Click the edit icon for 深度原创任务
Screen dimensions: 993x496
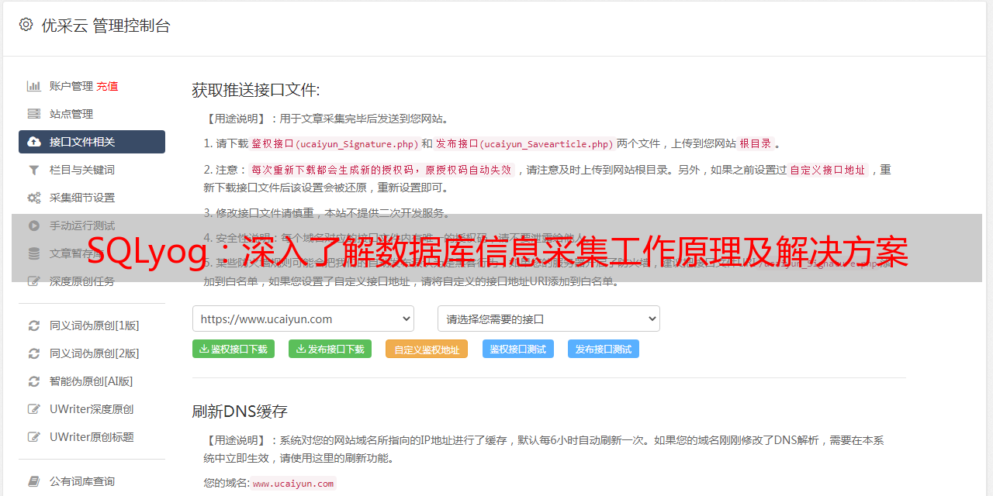click(x=34, y=281)
